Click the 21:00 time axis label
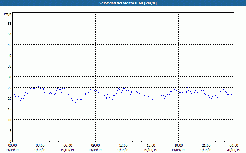246x153 pixels. tap(206, 146)
